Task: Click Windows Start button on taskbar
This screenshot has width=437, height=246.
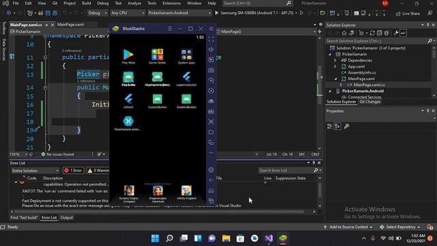Action: pyautogui.click(x=155, y=238)
